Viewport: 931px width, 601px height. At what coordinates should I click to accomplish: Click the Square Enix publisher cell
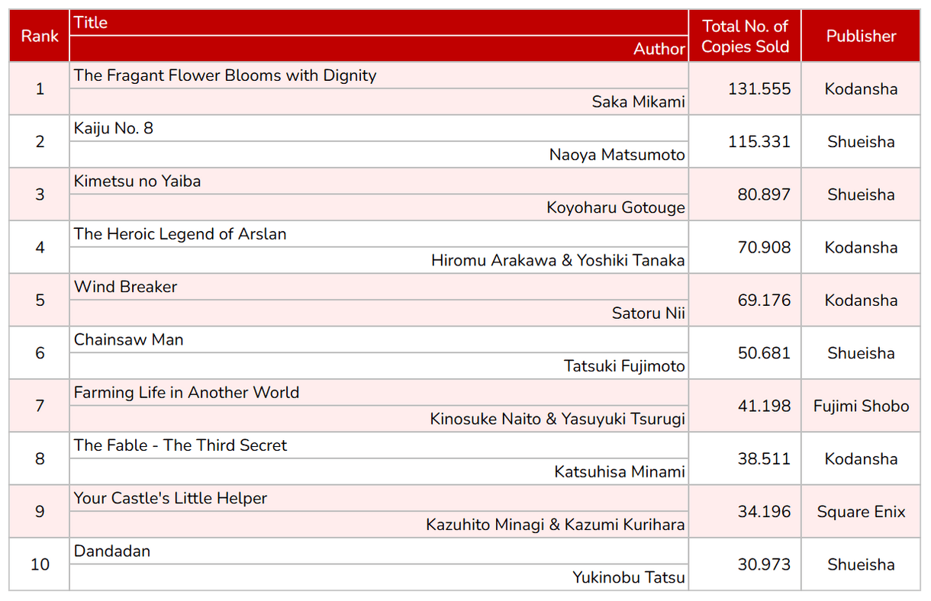pos(861,512)
